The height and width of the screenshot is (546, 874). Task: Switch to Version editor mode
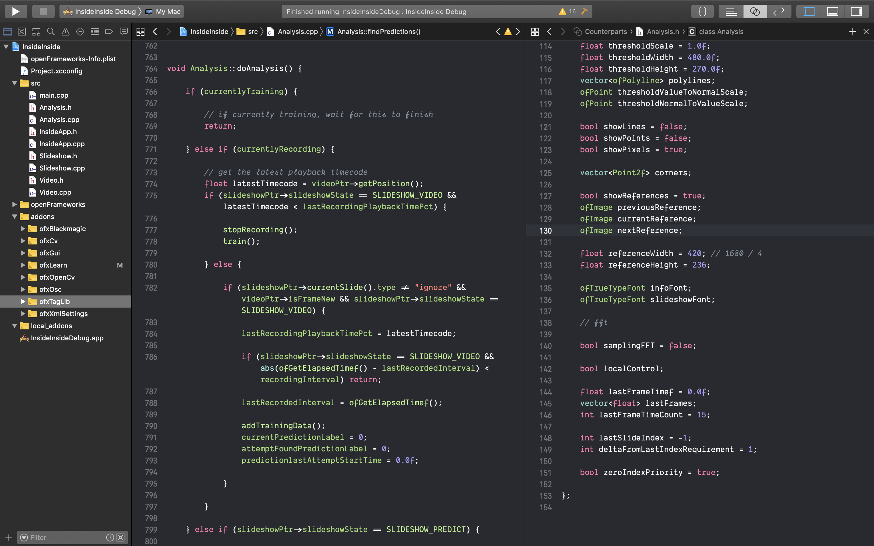pyautogui.click(x=778, y=12)
